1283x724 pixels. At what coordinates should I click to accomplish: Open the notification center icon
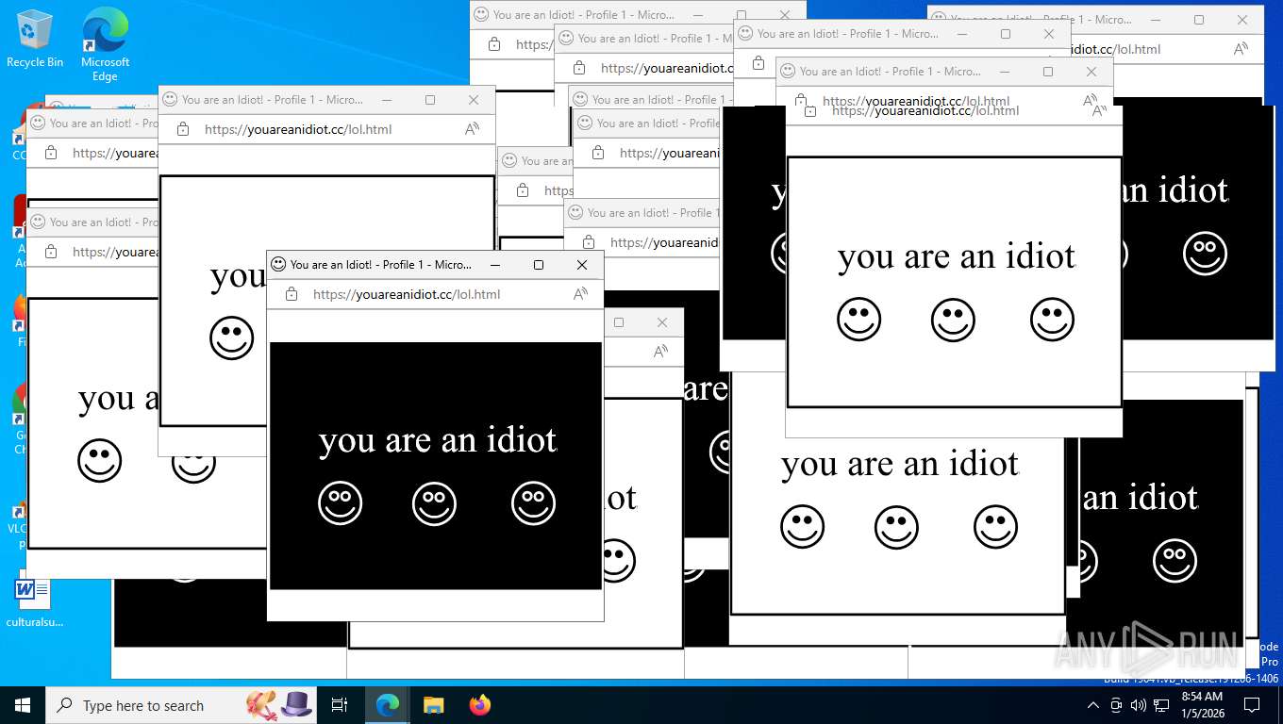click(x=1252, y=705)
